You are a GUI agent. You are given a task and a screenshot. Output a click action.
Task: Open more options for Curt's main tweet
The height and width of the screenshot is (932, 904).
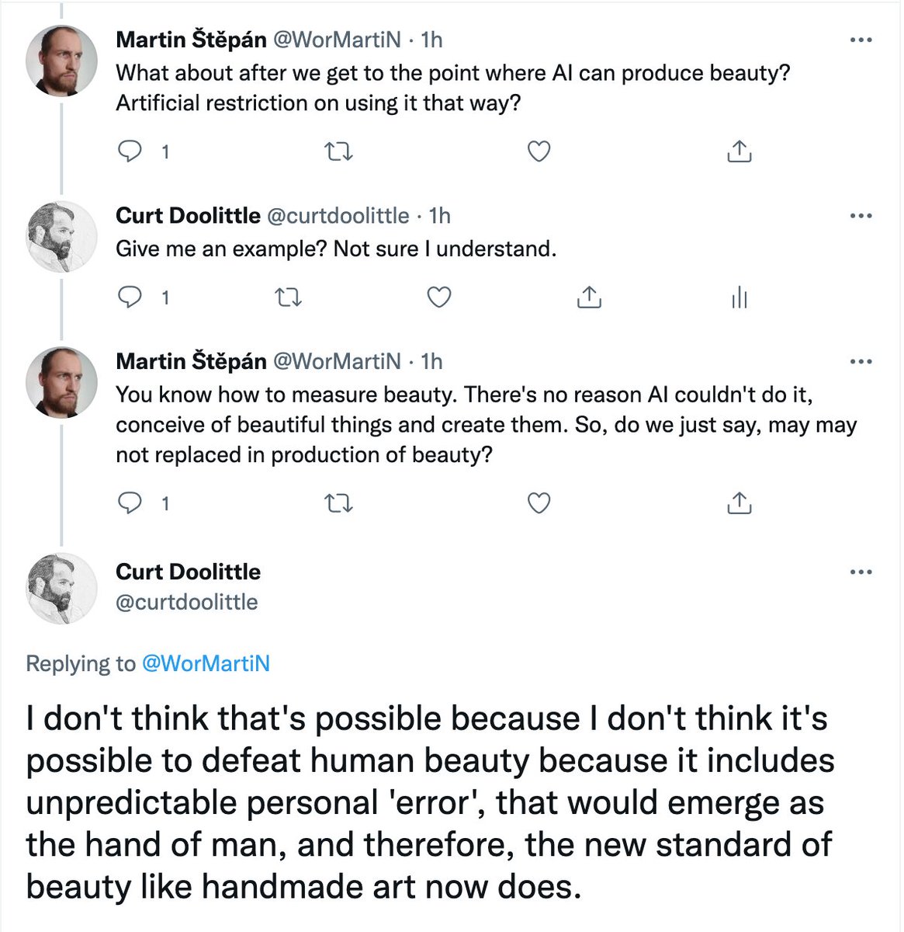point(861,572)
